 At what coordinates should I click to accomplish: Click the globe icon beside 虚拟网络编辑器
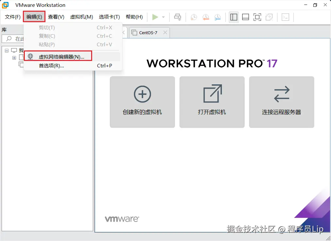tap(30, 56)
